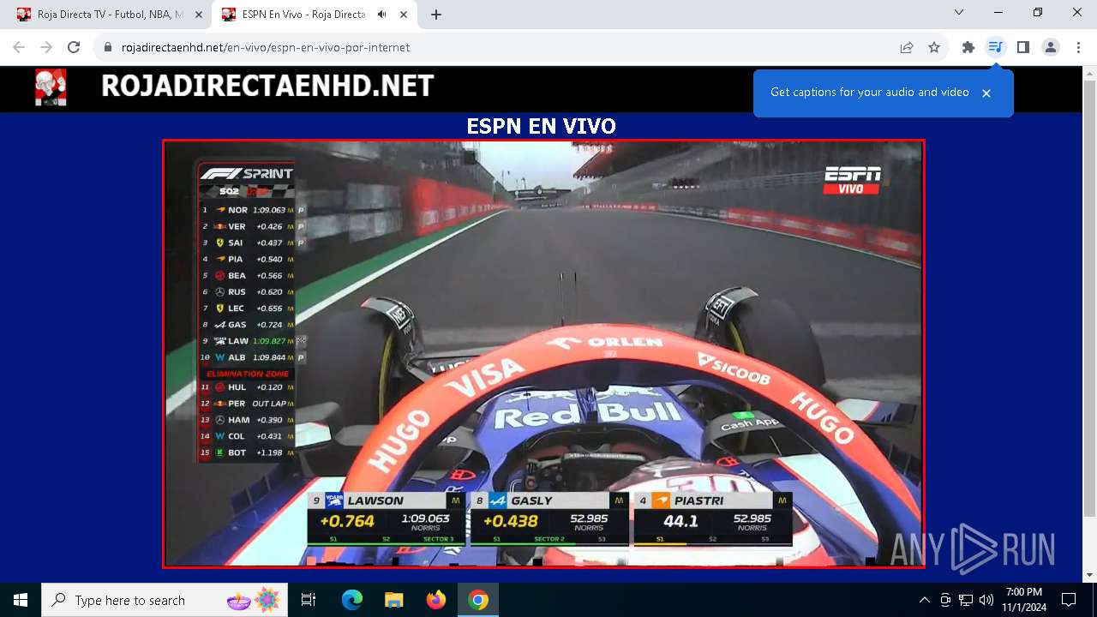Launch Microsoft Edge from taskbar
The height and width of the screenshot is (617, 1097).
(352, 600)
